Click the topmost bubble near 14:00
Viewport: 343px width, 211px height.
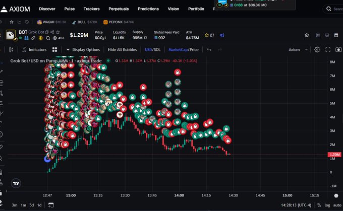coord(178,73)
